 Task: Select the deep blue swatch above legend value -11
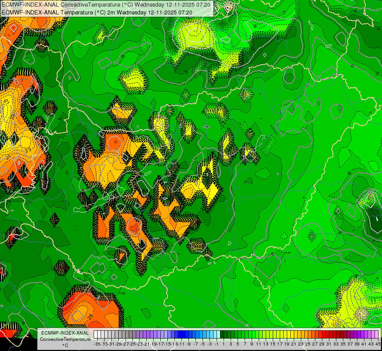(x=180, y=334)
